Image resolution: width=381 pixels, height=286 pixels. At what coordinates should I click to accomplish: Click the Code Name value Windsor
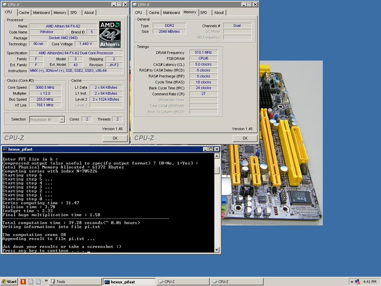click(x=47, y=32)
